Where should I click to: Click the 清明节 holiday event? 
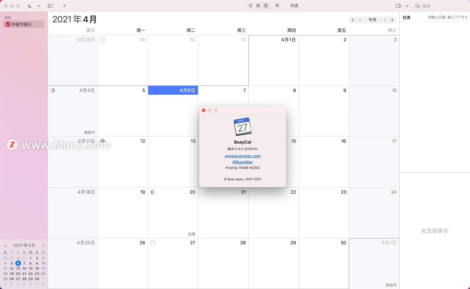pos(89,133)
